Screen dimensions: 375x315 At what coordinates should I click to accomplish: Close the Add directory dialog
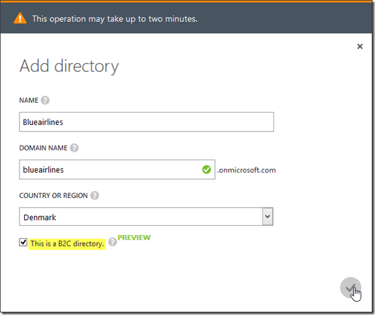pos(359,46)
